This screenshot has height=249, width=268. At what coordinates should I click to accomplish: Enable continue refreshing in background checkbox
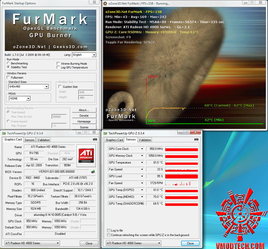coord(108,235)
